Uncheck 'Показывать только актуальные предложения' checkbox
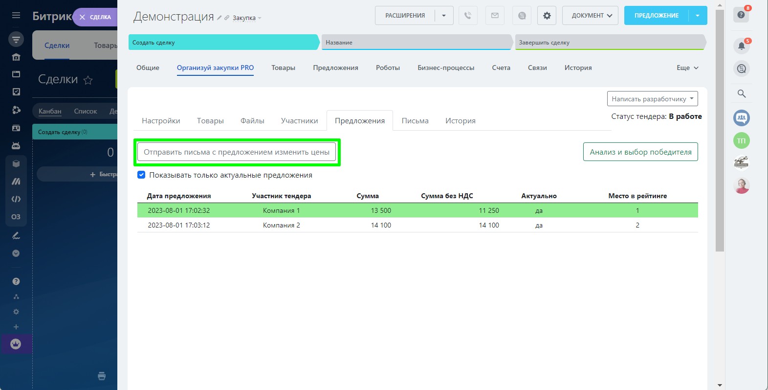Image resolution: width=768 pixels, height=390 pixels. point(141,175)
